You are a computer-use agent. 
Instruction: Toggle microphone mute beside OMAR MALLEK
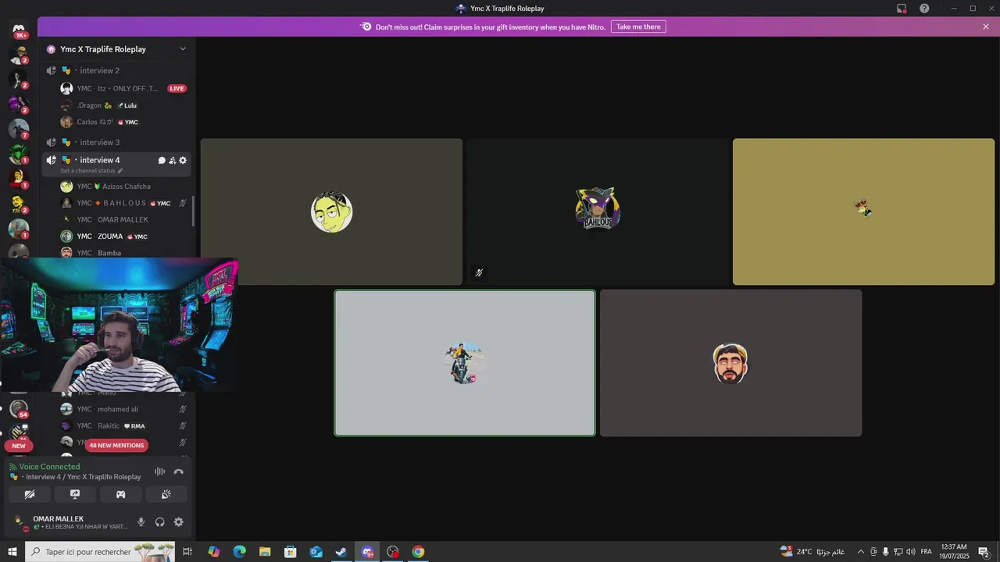coord(141,522)
